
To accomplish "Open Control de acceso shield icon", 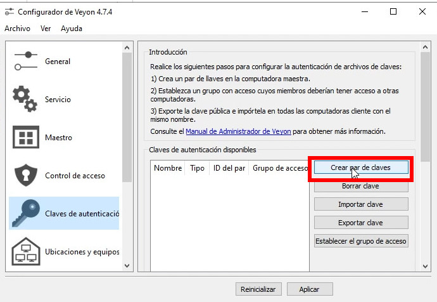I will 26,176.
